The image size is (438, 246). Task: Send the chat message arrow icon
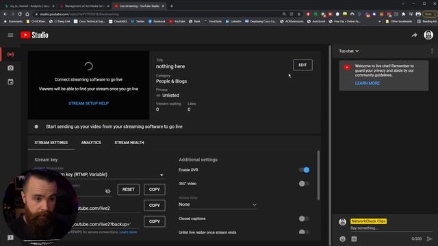click(x=429, y=238)
